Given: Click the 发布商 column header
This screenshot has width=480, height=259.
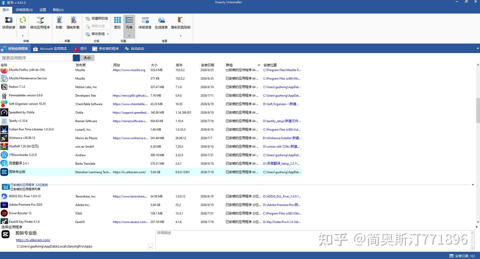Looking at the screenshot, I should (x=93, y=65).
